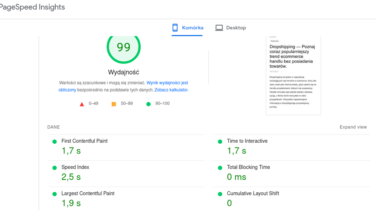376x210 pixels.
Task: Click the 99 performance score gauge
Action: point(123,47)
